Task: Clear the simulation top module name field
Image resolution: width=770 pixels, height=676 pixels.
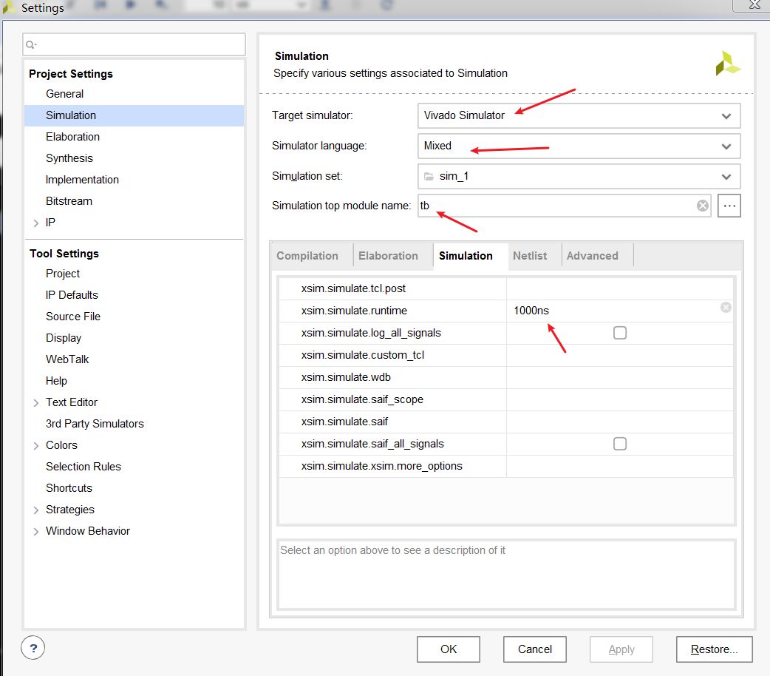Action: [703, 206]
